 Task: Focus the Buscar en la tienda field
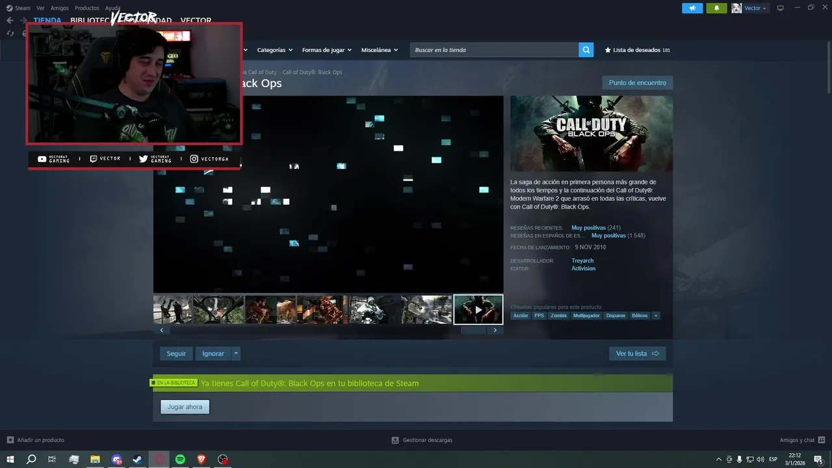click(494, 50)
